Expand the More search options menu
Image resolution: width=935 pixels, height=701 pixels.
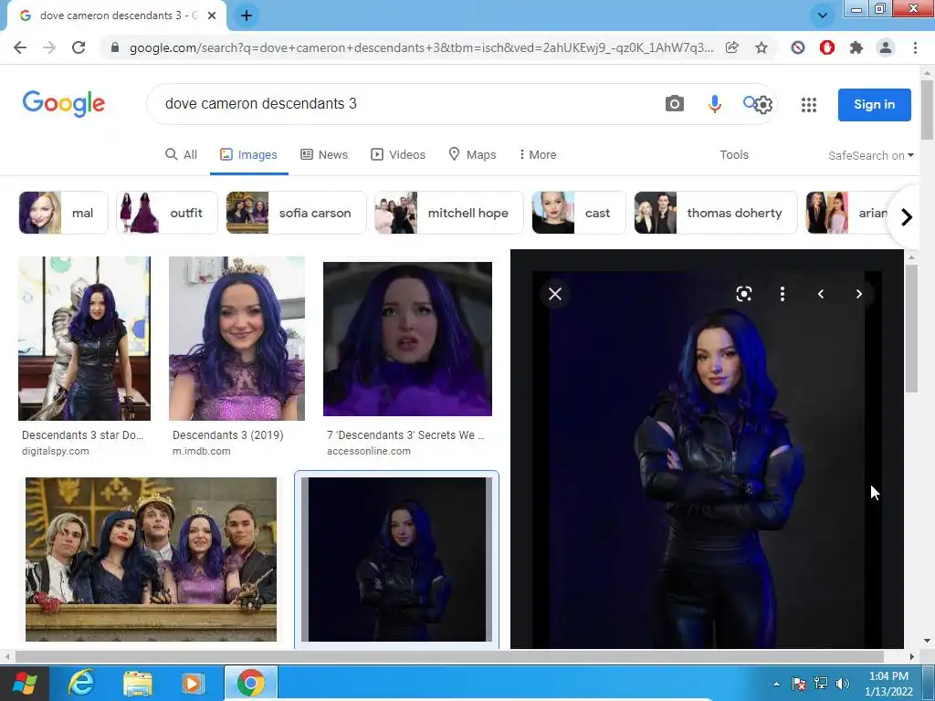[537, 155]
